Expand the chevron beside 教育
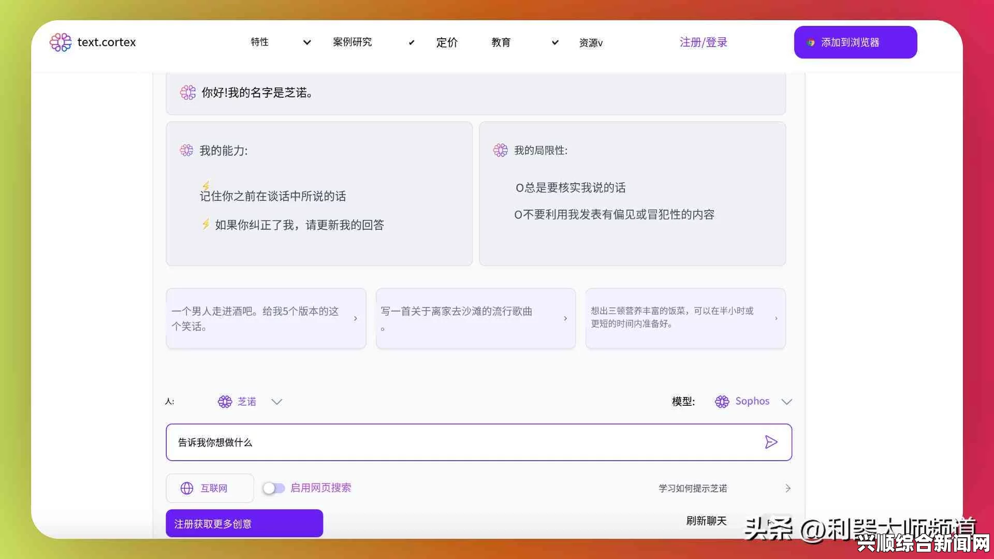The image size is (994, 559). [x=555, y=42]
